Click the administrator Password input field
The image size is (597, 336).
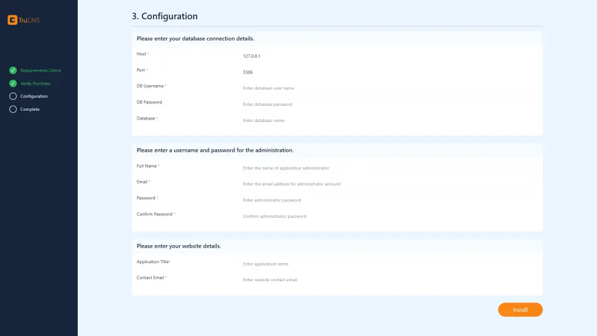point(388,200)
